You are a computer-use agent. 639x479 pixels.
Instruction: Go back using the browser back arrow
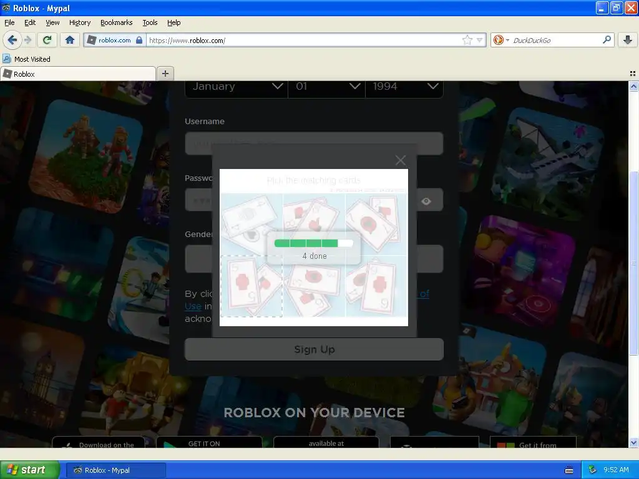point(12,40)
